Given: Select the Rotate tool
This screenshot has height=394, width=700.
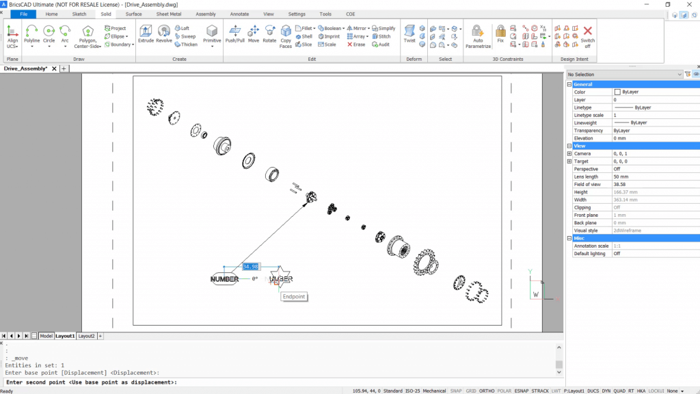Looking at the screenshot, I should tap(269, 34).
